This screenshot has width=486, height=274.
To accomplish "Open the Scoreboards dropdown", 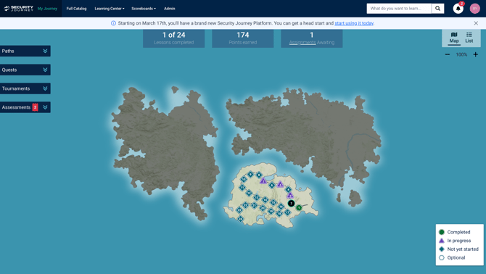I will 144,9.
